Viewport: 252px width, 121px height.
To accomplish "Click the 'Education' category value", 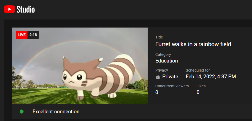I will 167,61.
